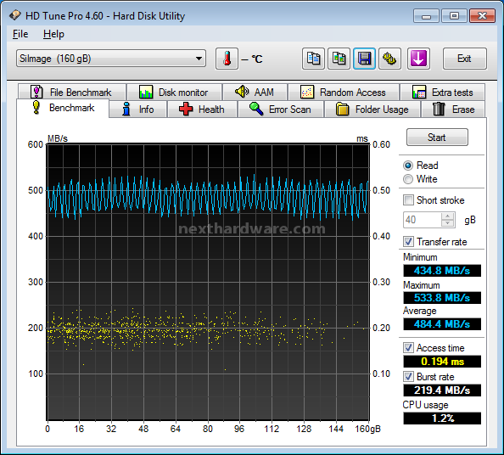Open the Error Scan tab
The width and height of the screenshot is (504, 455).
tap(281, 110)
